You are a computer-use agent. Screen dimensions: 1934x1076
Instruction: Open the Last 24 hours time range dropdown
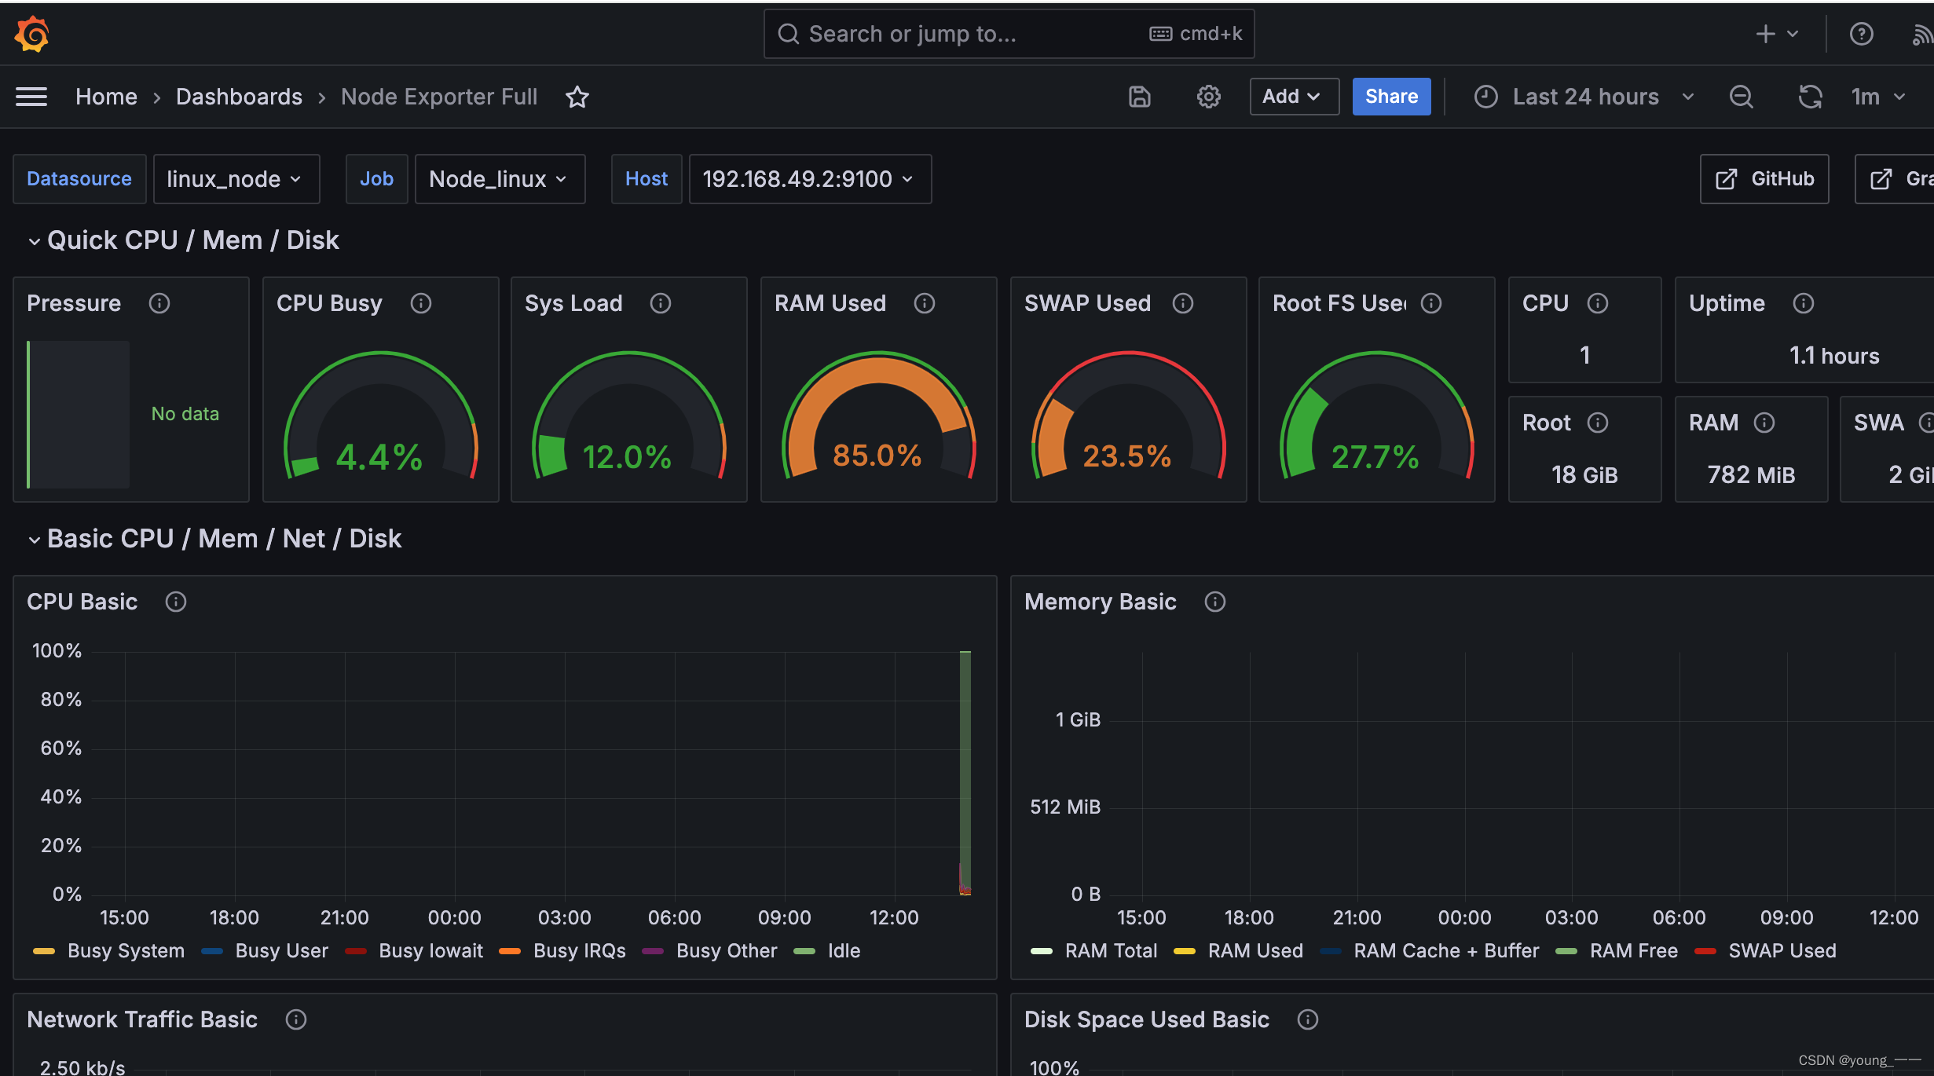tap(1584, 95)
